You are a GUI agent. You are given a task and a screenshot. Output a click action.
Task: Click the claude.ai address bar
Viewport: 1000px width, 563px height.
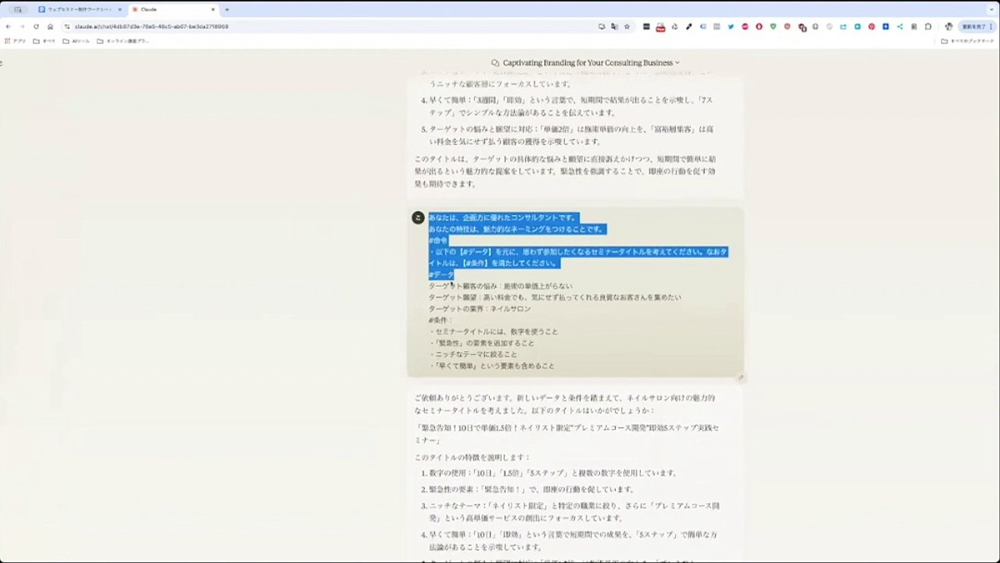(329, 27)
